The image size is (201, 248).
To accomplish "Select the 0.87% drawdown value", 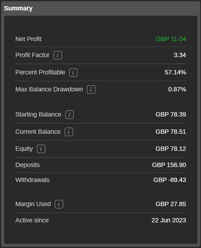I will (x=177, y=89).
